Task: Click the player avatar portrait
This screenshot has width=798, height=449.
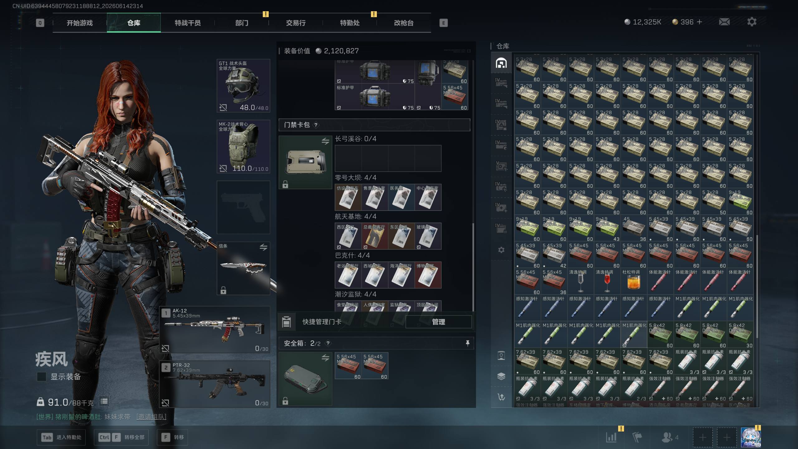Action: pyautogui.click(x=751, y=437)
